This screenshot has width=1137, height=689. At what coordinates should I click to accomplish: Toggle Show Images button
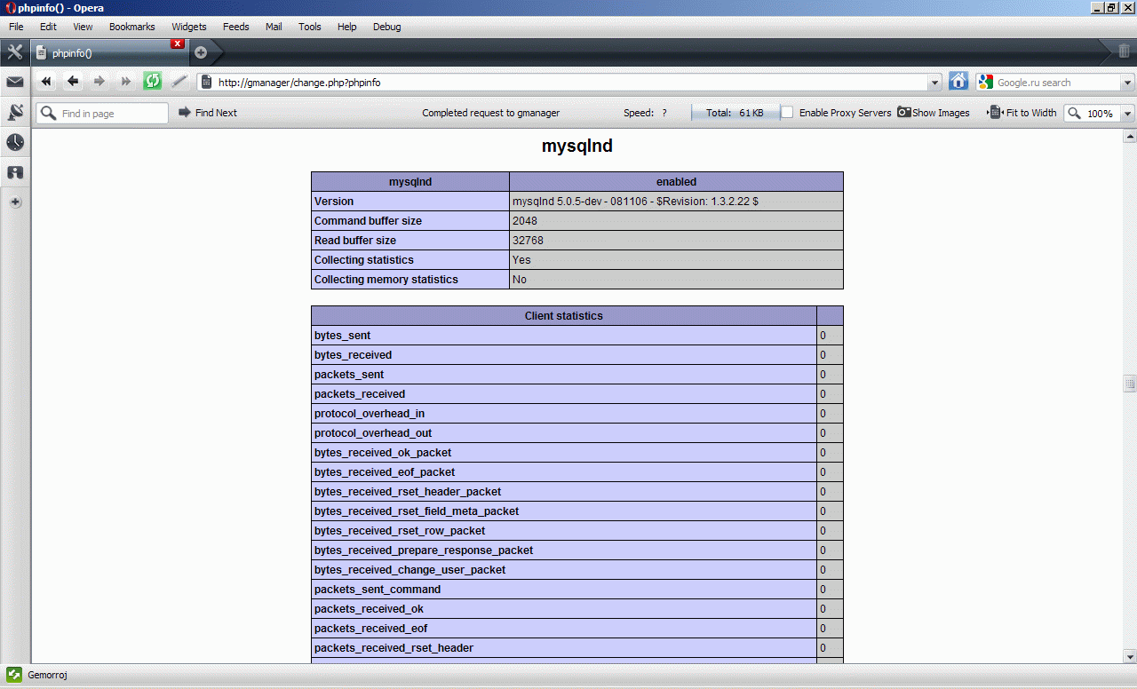pyautogui.click(x=933, y=113)
